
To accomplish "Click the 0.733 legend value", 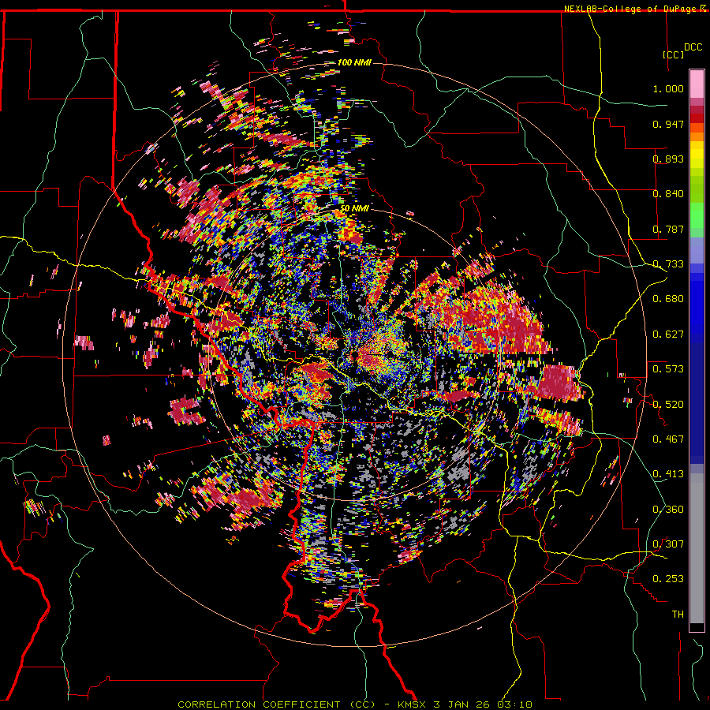I will pos(668,264).
